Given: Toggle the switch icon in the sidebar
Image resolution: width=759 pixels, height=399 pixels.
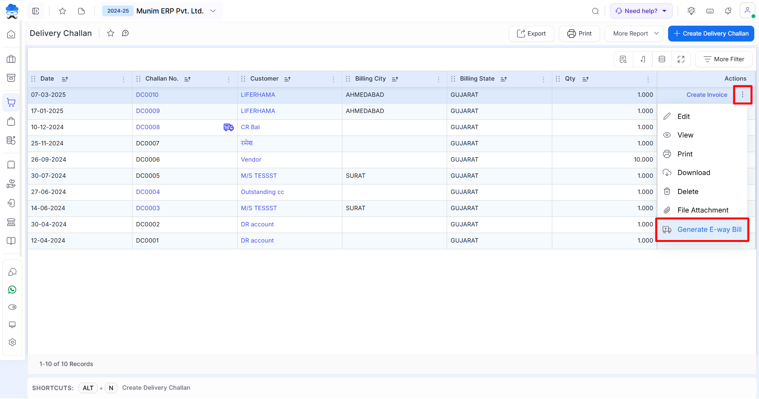Looking at the screenshot, I should tap(12, 307).
